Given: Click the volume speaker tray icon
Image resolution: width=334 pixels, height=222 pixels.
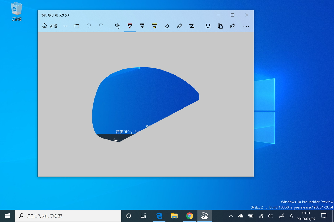Looking at the screenshot, I should point(270,216).
